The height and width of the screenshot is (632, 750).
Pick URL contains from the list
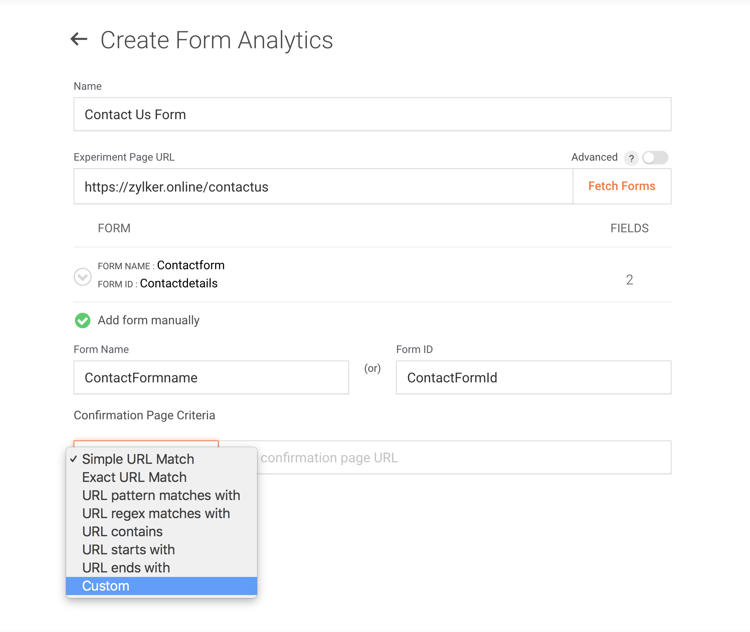pyautogui.click(x=122, y=531)
